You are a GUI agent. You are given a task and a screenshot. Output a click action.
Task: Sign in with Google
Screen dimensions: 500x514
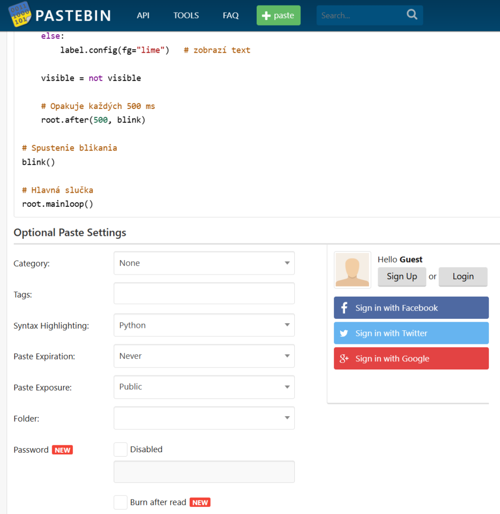coord(411,358)
